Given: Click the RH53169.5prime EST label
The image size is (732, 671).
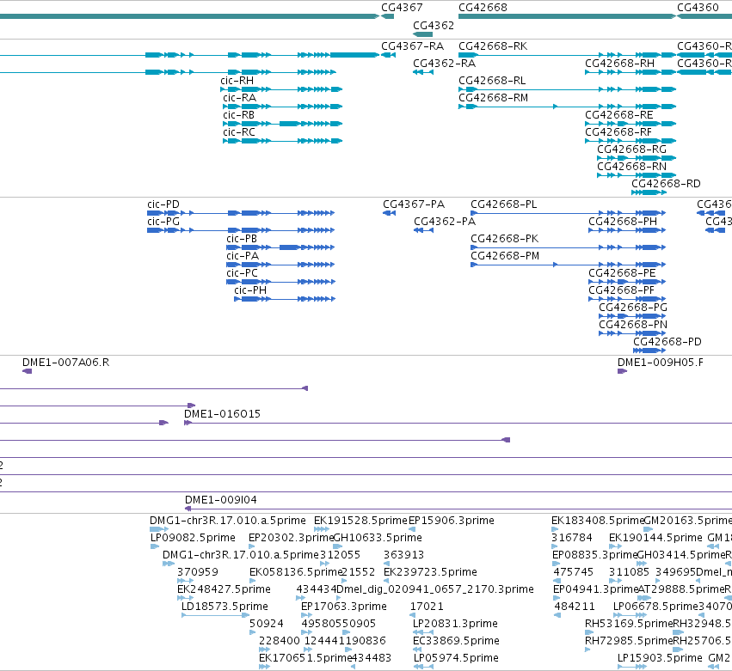Looking at the screenshot, I should (x=629, y=624).
